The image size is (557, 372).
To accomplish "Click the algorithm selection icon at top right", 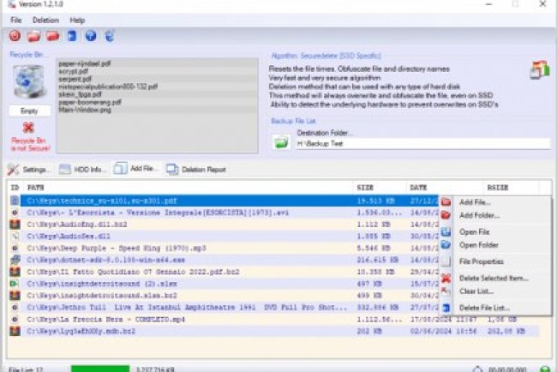I will point(540,69).
